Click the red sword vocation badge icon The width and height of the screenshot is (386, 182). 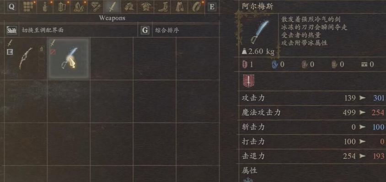249,81
